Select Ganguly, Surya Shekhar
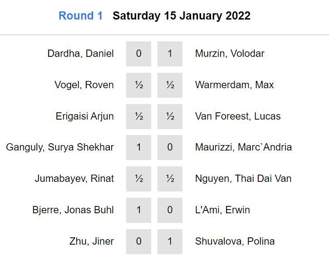329x256 pixels. pos(60,147)
